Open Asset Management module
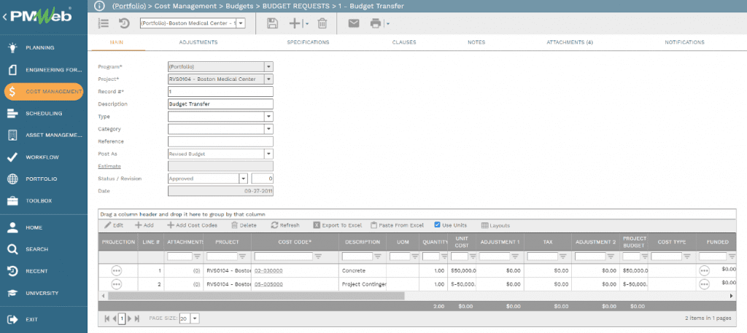747x333 pixels. click(x=44, y=135)
